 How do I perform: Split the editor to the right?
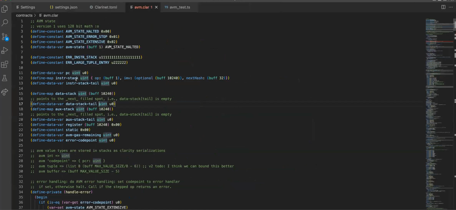[x=443, y=7]
